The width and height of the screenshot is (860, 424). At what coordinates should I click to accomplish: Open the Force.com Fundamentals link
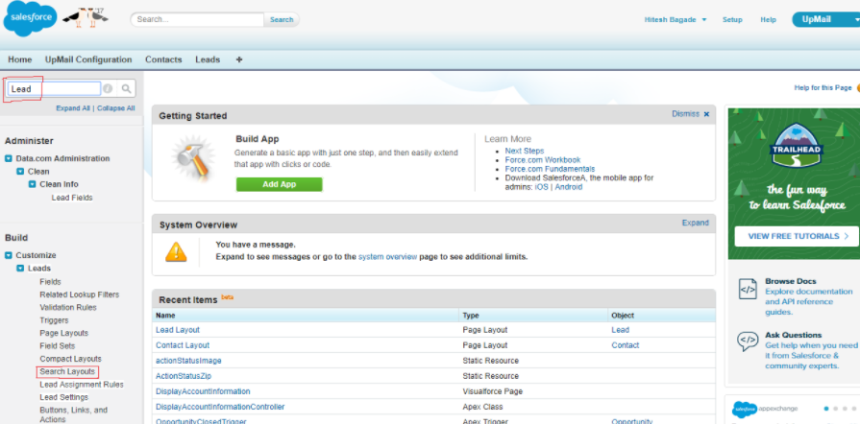point(550,169)
